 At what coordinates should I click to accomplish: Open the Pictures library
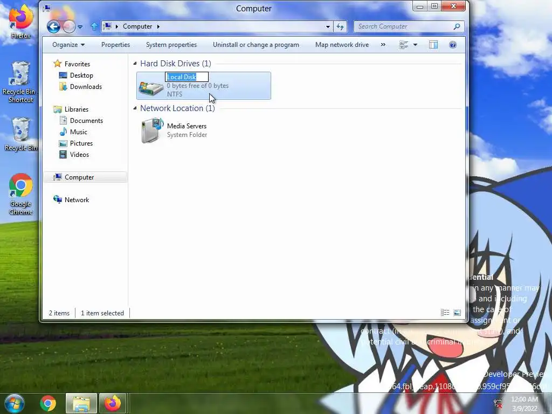pos(81,143)
